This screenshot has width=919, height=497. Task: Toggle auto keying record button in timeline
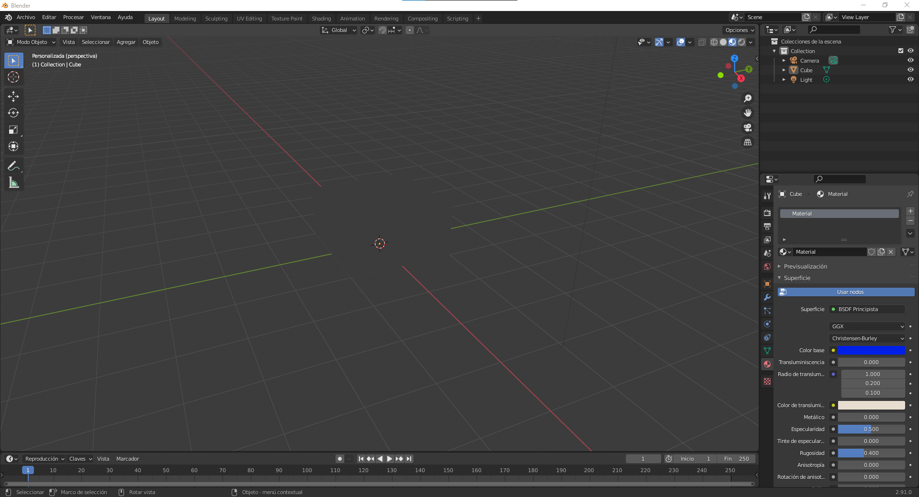pyautogui.click(x=340, y=459)
